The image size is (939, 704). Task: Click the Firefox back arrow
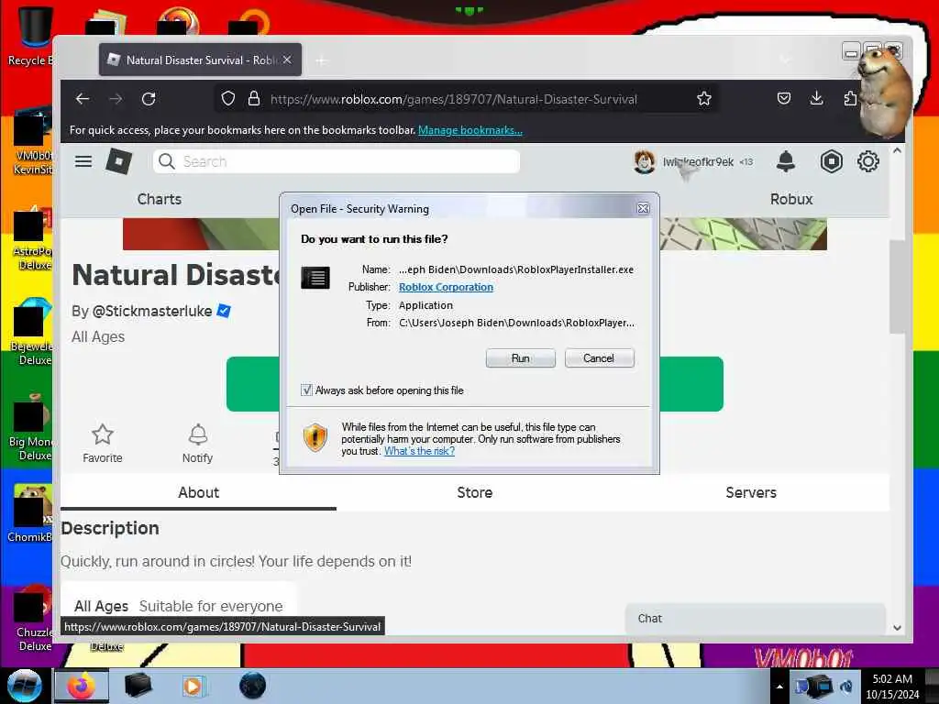[x=83, y=99]
